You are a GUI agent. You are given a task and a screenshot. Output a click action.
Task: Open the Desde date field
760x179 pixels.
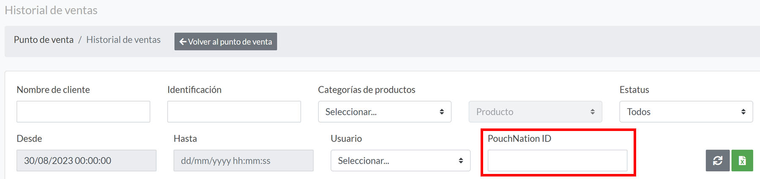[86, 160]
